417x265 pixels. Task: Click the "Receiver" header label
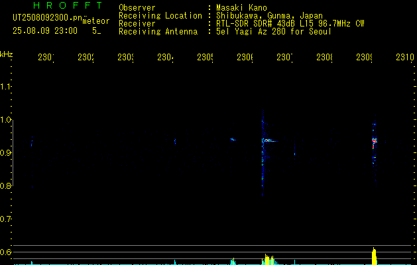(x=137, y=24)
